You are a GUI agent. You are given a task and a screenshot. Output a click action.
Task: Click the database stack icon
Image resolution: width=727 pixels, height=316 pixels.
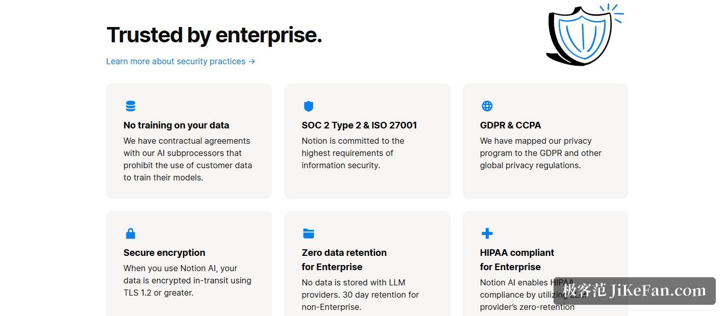point(131,106)
